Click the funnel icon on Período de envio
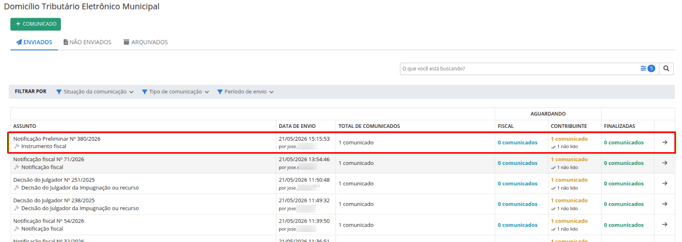 [x=220, y=92]
